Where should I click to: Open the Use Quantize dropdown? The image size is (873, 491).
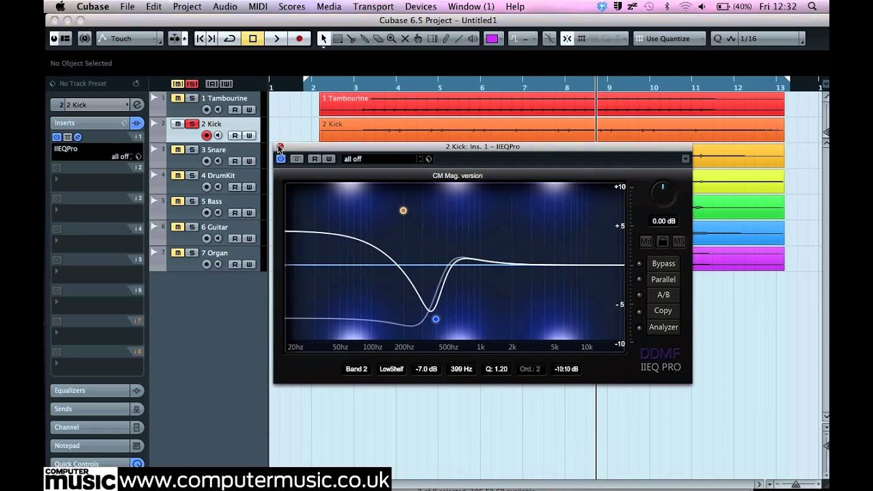click(669, 39)
